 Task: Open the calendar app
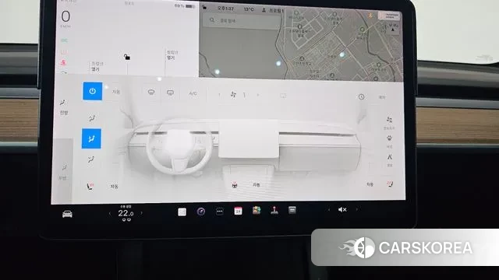(238, 211)
